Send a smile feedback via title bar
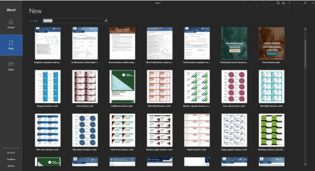The image size is (315, 171). tap(278, 3)
